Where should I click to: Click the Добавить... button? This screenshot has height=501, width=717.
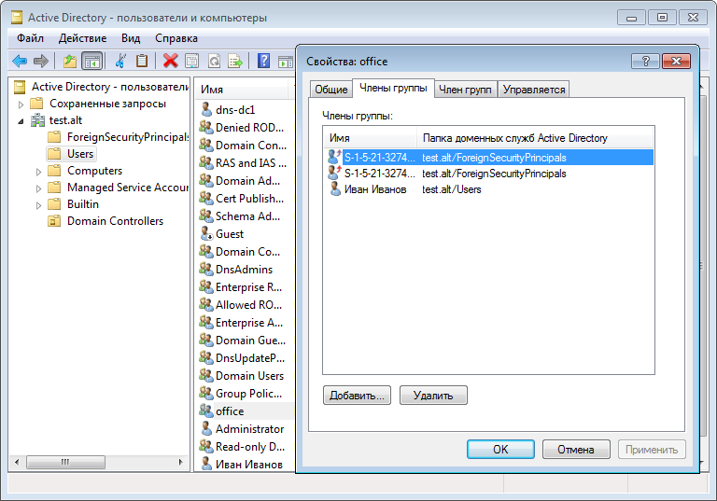[x=357, y=396]
